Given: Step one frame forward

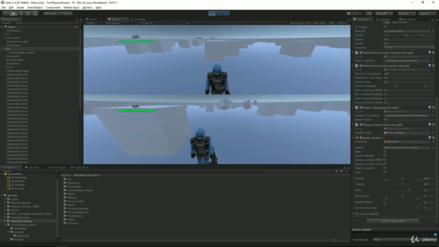Looking at the screenshot, I should pyautogui.click(x=226, y=14).
